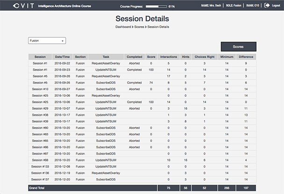
Task: Sort by the Hints column header
Action: [185, 57]
